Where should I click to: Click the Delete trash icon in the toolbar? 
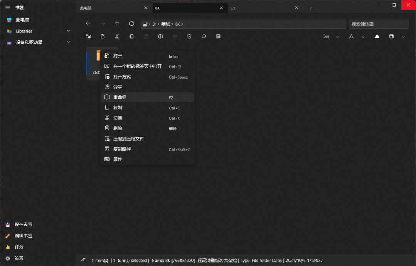(x=189, y=36)
